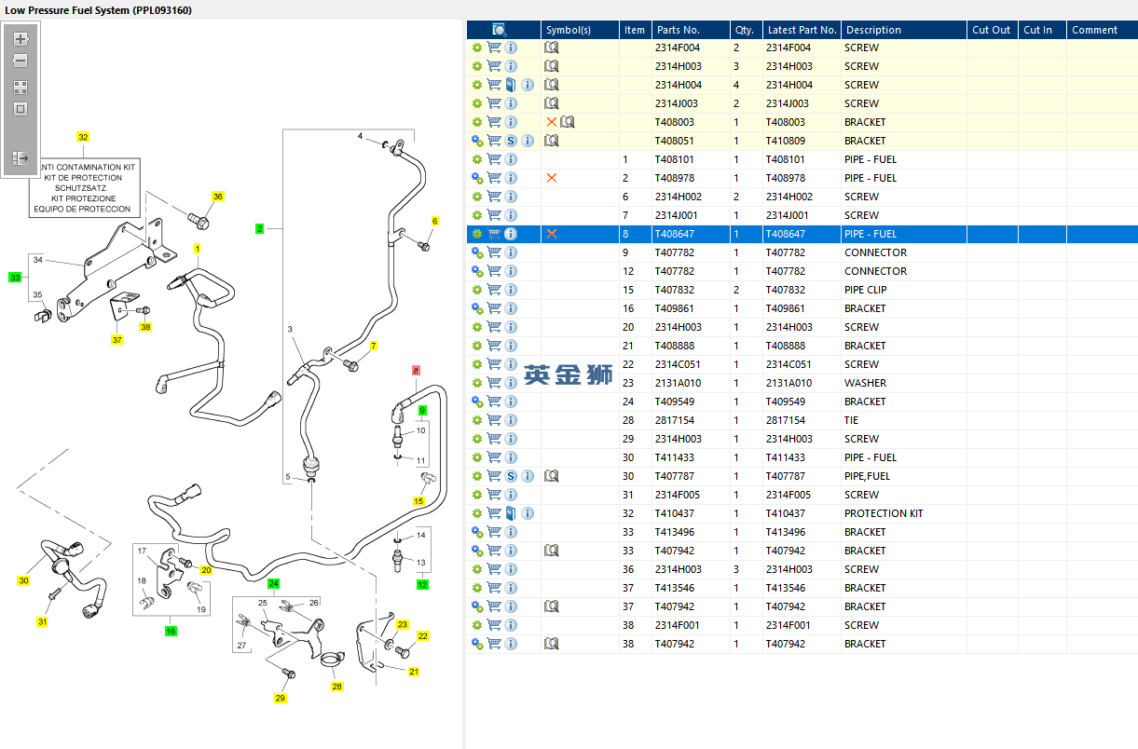Click the list-with-arrow icon in diagram toolbar
This screenshot has height=749, width=1138.
(x=21, y=158)
